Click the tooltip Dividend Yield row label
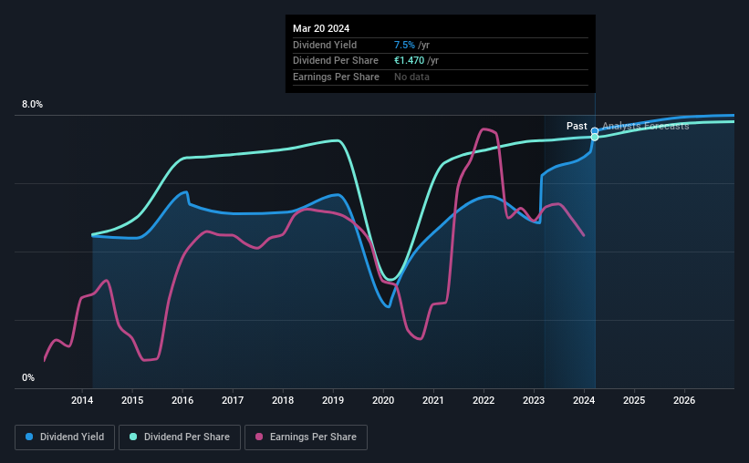749x463 pixels. pyautogui.click(x=325, y=45)
